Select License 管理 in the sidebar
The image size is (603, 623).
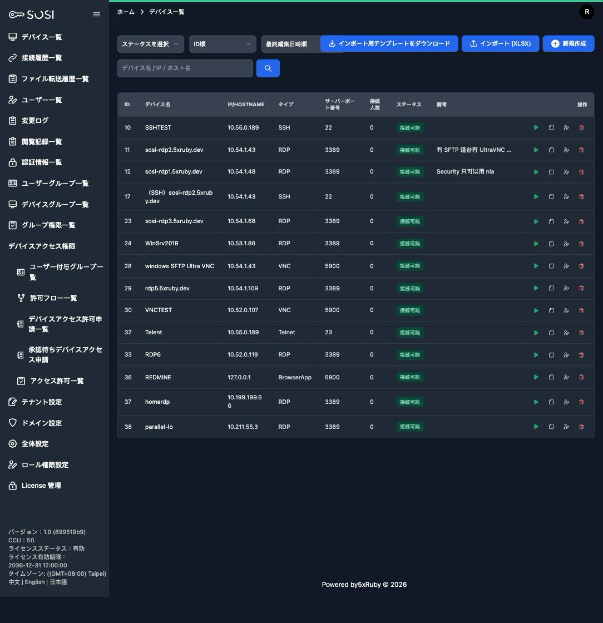41,486
